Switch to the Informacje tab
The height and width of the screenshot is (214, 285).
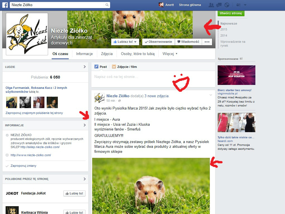[84, 54]
